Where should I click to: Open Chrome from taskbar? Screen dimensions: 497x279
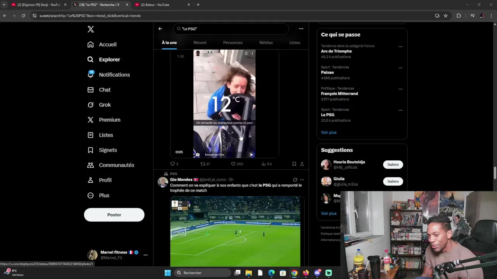pyautogui.click(x=294, y=273)
